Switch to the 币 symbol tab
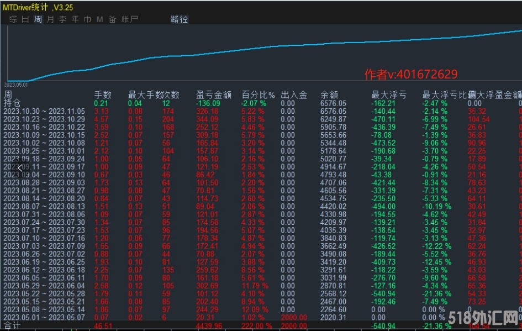The image size is (522, 331). [x=88, y=19]
